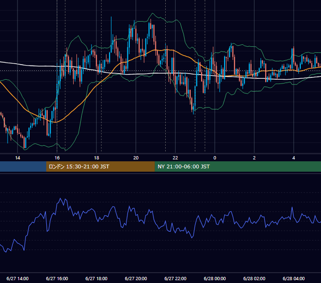Click the 14 hour axis label
Viewport: 321px width, 283px height.
pyautogui.click(x=17, y=158)
